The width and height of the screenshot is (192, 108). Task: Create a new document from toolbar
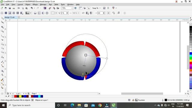pyautogui.click(x=2, y=8)
